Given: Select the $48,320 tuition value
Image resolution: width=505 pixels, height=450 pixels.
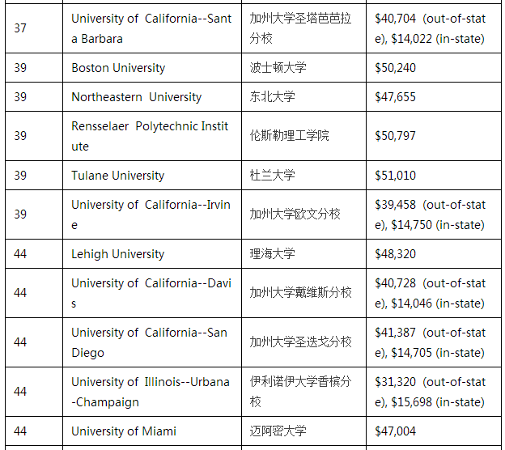Looking at the screenshot, I should tap(396, 254).
